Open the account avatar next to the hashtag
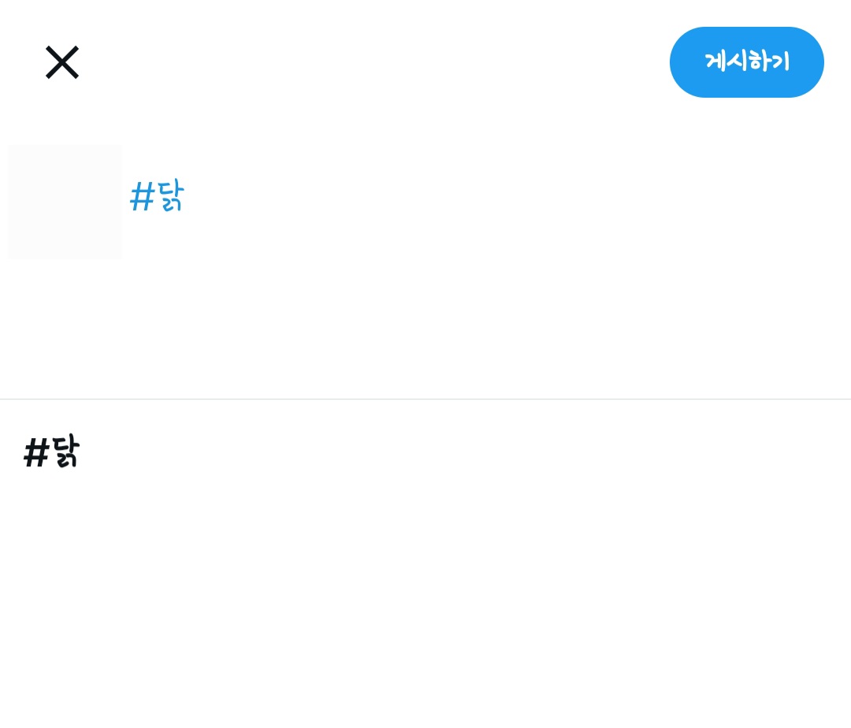The image size is (851, 728). [x=65, y=202]
